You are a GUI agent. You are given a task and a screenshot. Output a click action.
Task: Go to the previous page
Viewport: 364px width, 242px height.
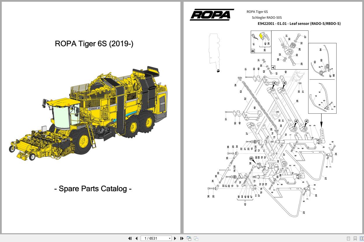136,238
